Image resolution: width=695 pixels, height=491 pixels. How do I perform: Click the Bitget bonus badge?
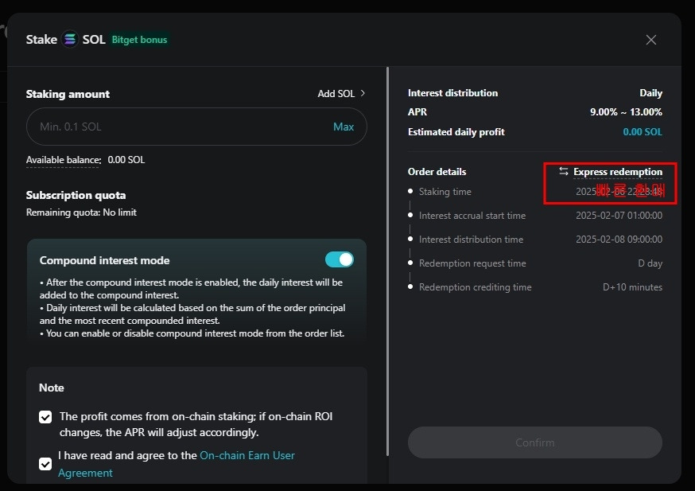click(x=139, y=40)
